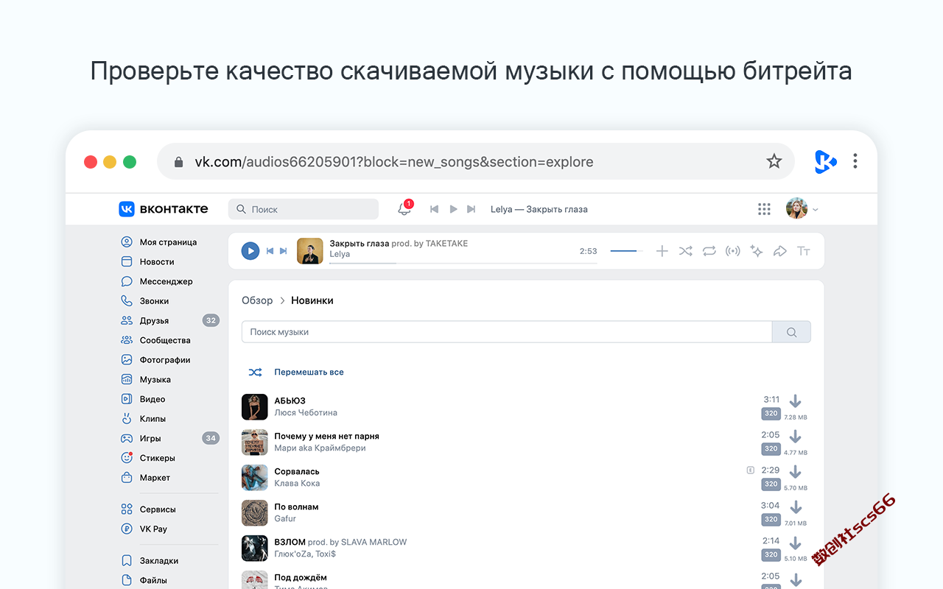Click the ВКонтакте logo
This screenshot has width=943, height=589.
pos(164,209)
